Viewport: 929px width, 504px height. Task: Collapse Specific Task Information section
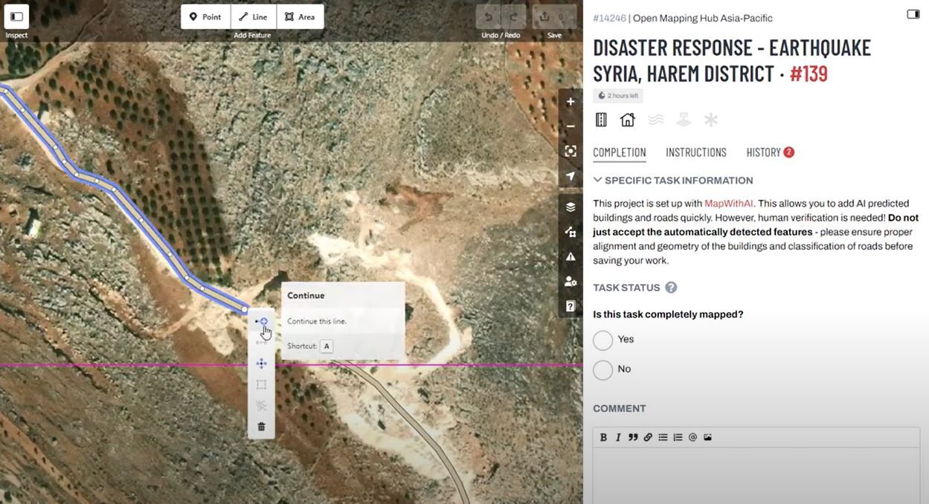(598, 180)
